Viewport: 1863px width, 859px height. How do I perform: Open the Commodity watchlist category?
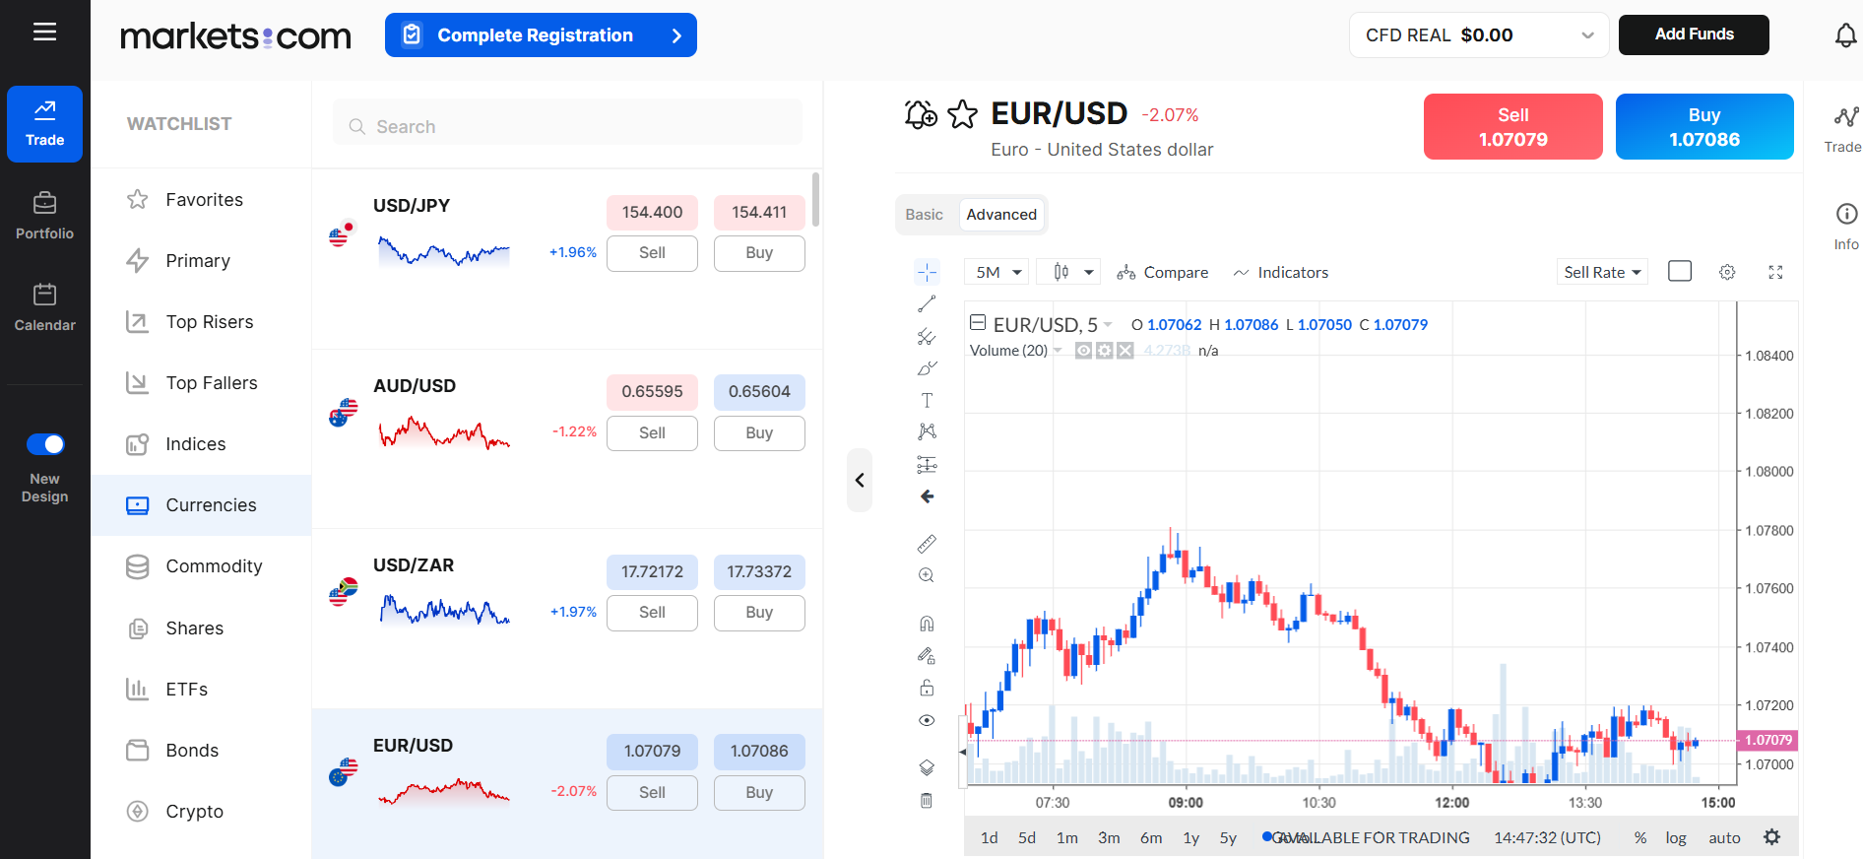tap(214, 566)
